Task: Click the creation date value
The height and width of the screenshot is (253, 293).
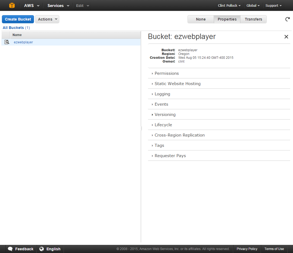Action: click(x=206, y=57)
